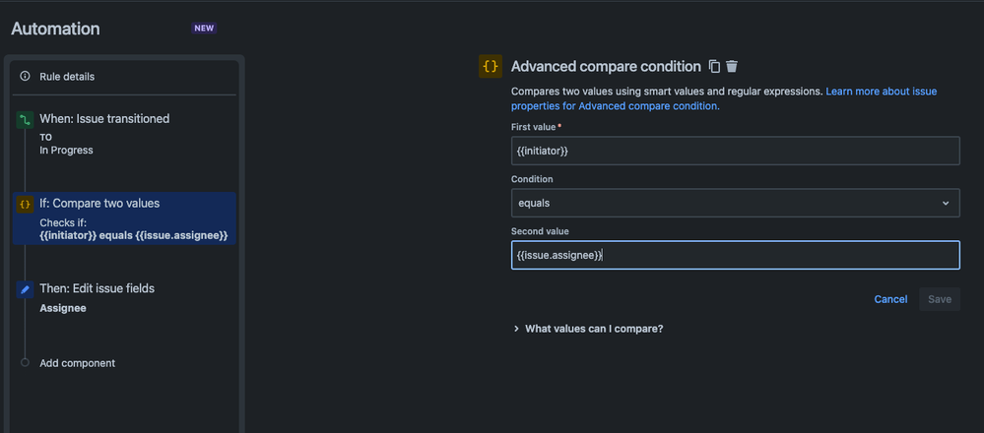Open the Learn more about issue properties link
The image size is (984, 433).
click(x=881, y=92)
